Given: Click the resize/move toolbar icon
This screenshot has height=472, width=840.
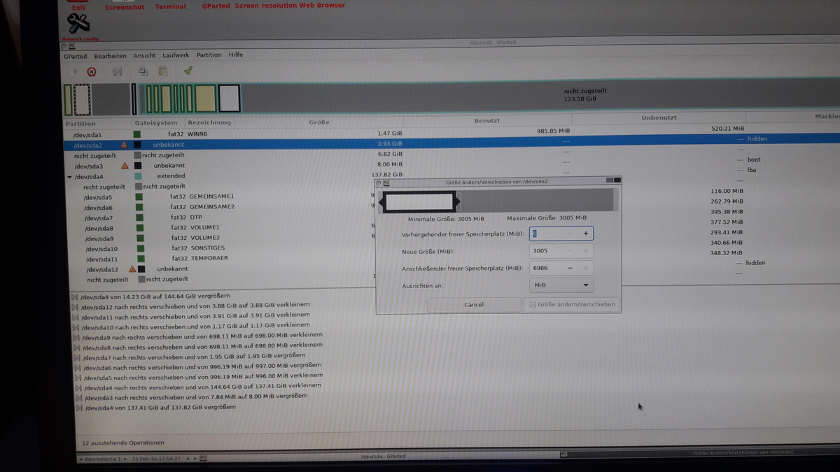Looking at the screenshot, I should [118, 71].
